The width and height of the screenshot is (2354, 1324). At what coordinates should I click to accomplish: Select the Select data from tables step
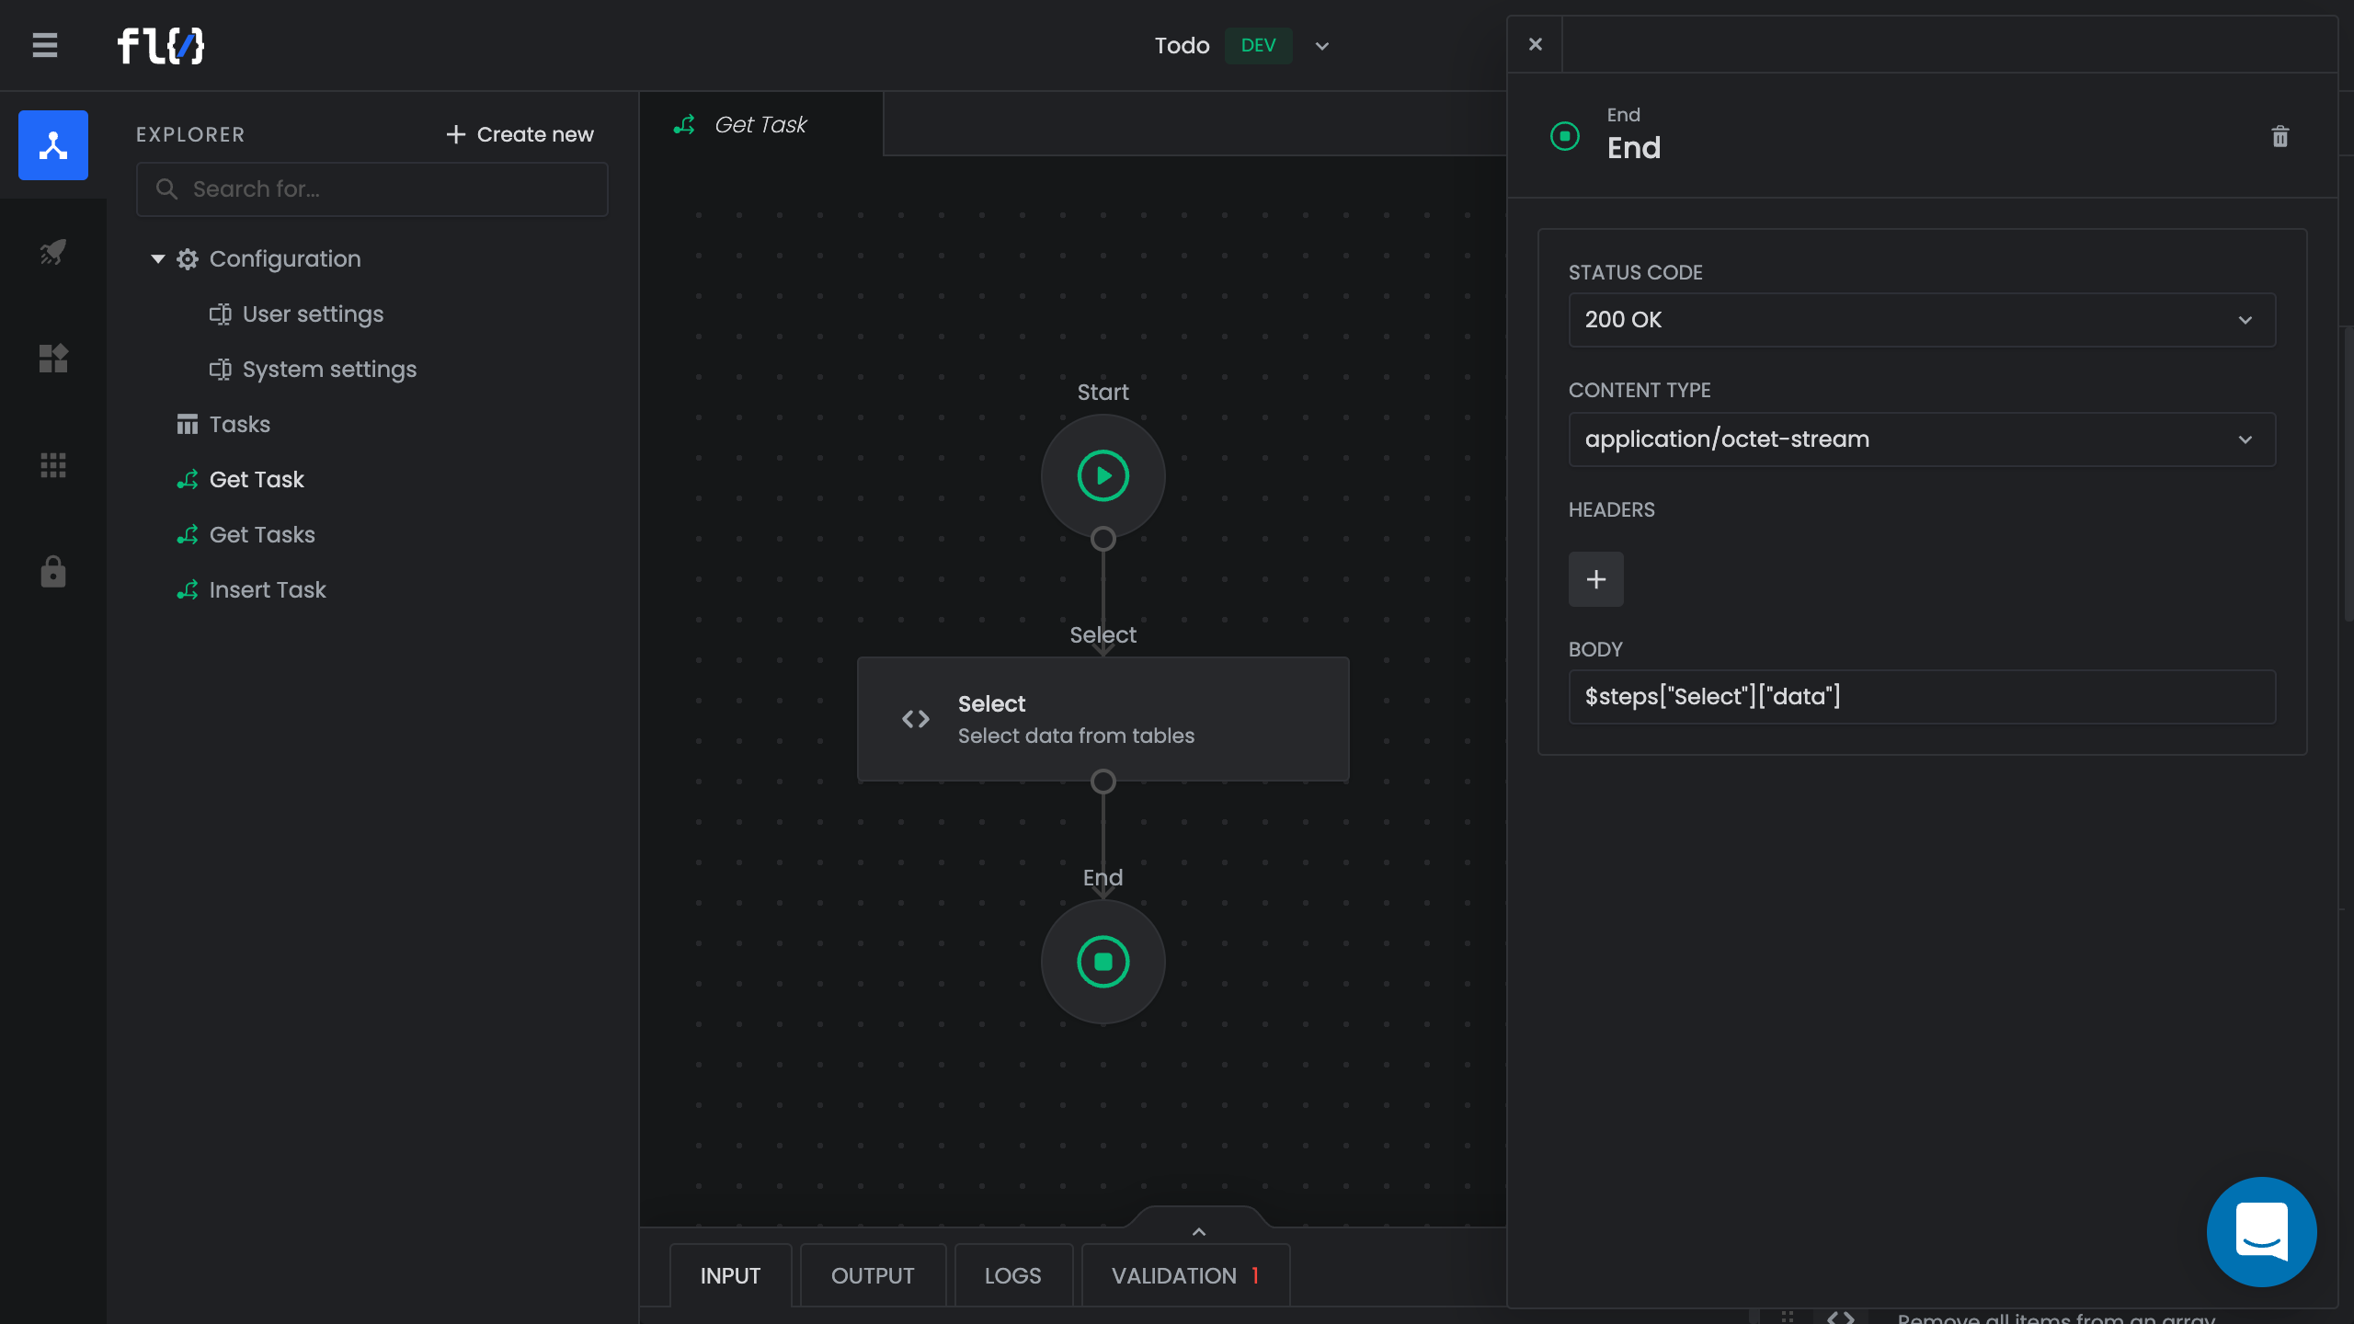click(x=1103, y=719)
